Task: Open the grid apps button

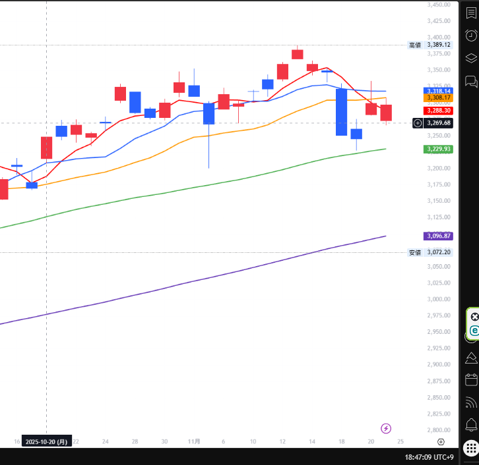Action: (x=470, y=447)
